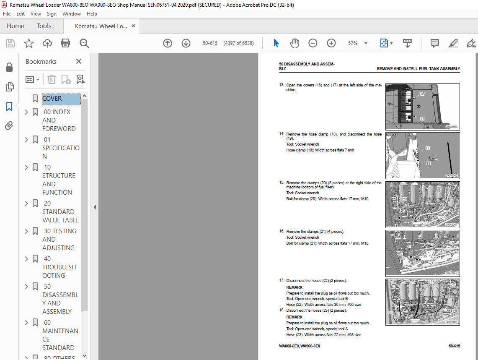Expand 30 TESTING AND ADJUSTING bookmark

point(26,232)
